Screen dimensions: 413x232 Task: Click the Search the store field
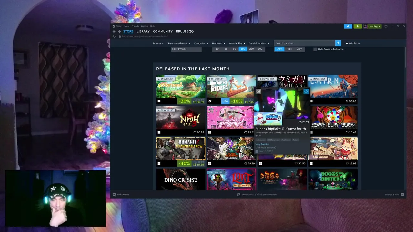point(305,43)
